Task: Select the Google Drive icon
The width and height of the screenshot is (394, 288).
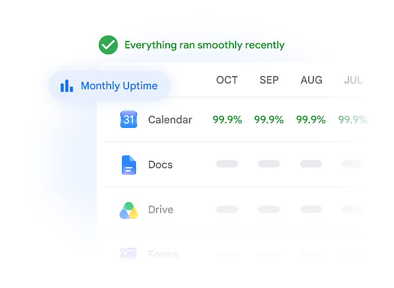Action: tap(128, 210)
